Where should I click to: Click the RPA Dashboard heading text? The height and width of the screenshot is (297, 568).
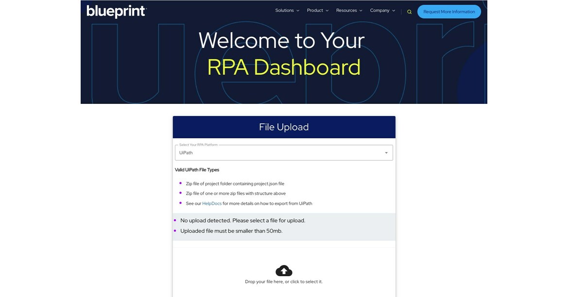284,68
